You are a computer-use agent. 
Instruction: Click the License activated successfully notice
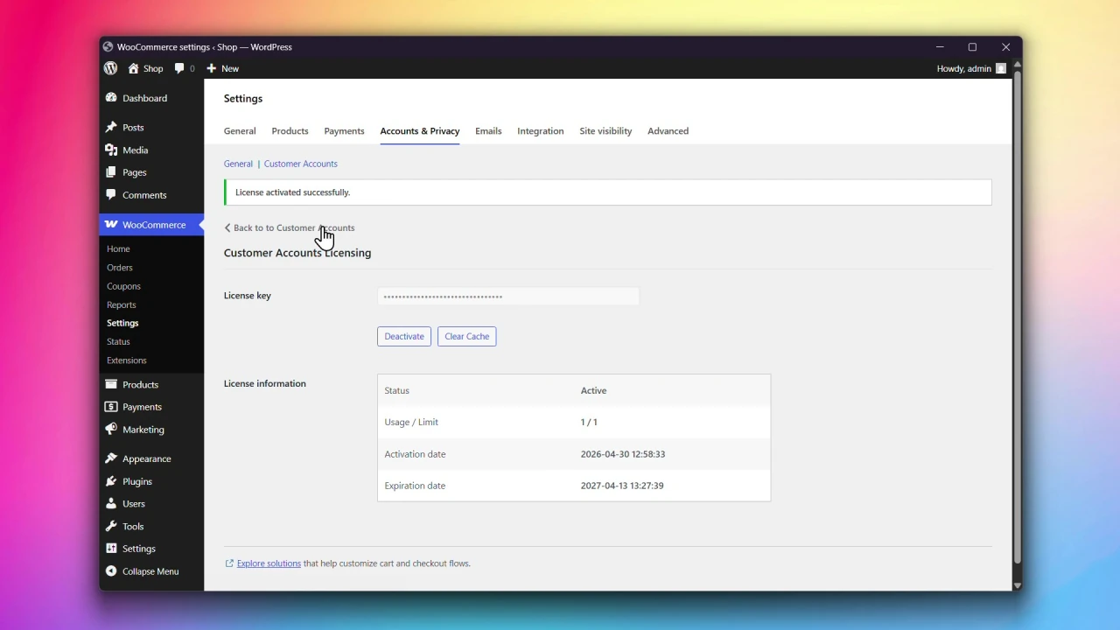click(x=608, y=192)
